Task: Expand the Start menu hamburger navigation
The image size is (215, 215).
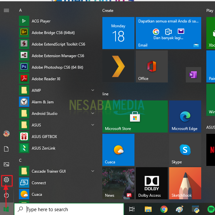Action: 6,10
